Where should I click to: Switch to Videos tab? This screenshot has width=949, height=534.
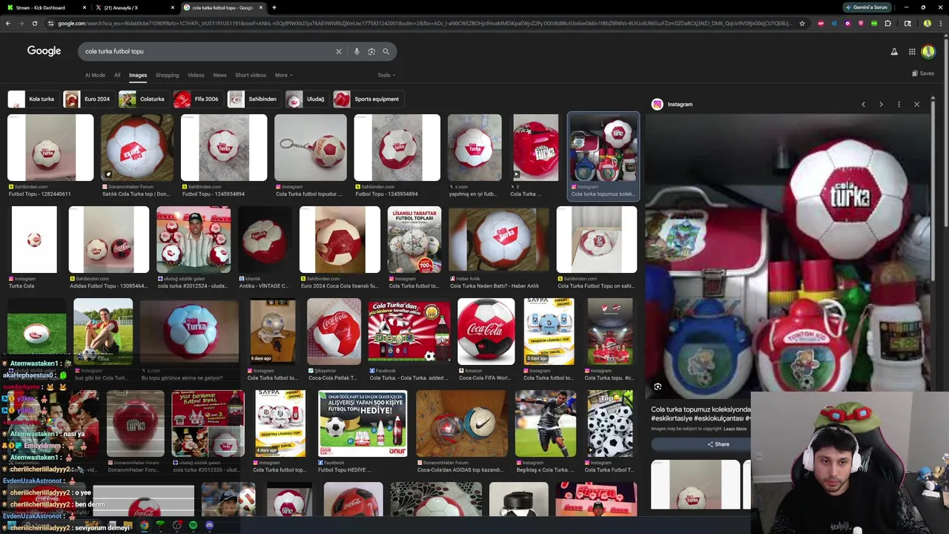196,75
